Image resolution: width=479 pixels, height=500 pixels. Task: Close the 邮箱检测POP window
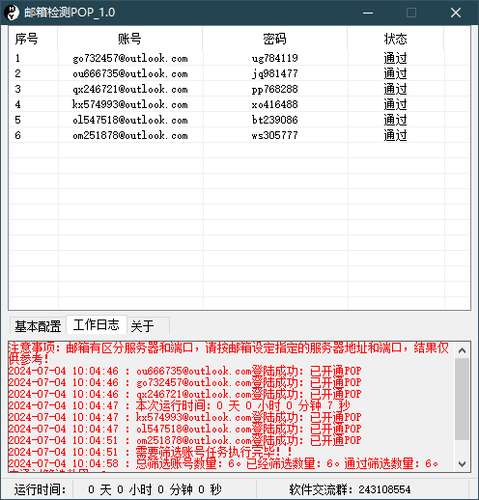click(x=456, y=13)
